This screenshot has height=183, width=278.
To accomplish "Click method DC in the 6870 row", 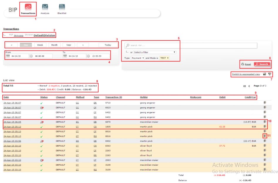I will 77,122.
